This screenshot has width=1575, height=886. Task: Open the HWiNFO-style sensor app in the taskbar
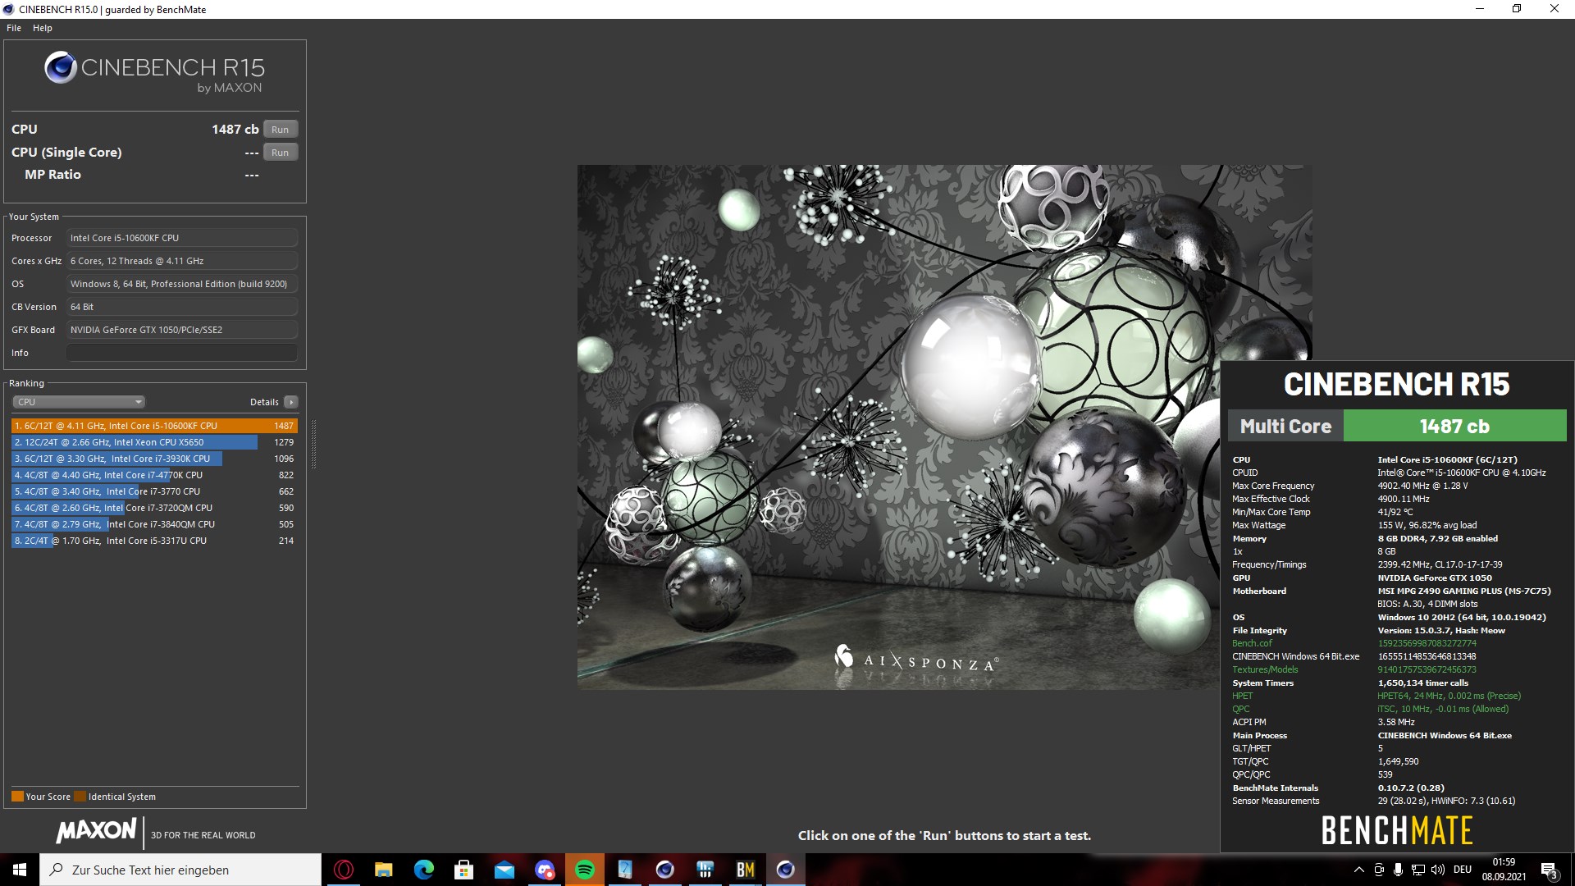705,870
